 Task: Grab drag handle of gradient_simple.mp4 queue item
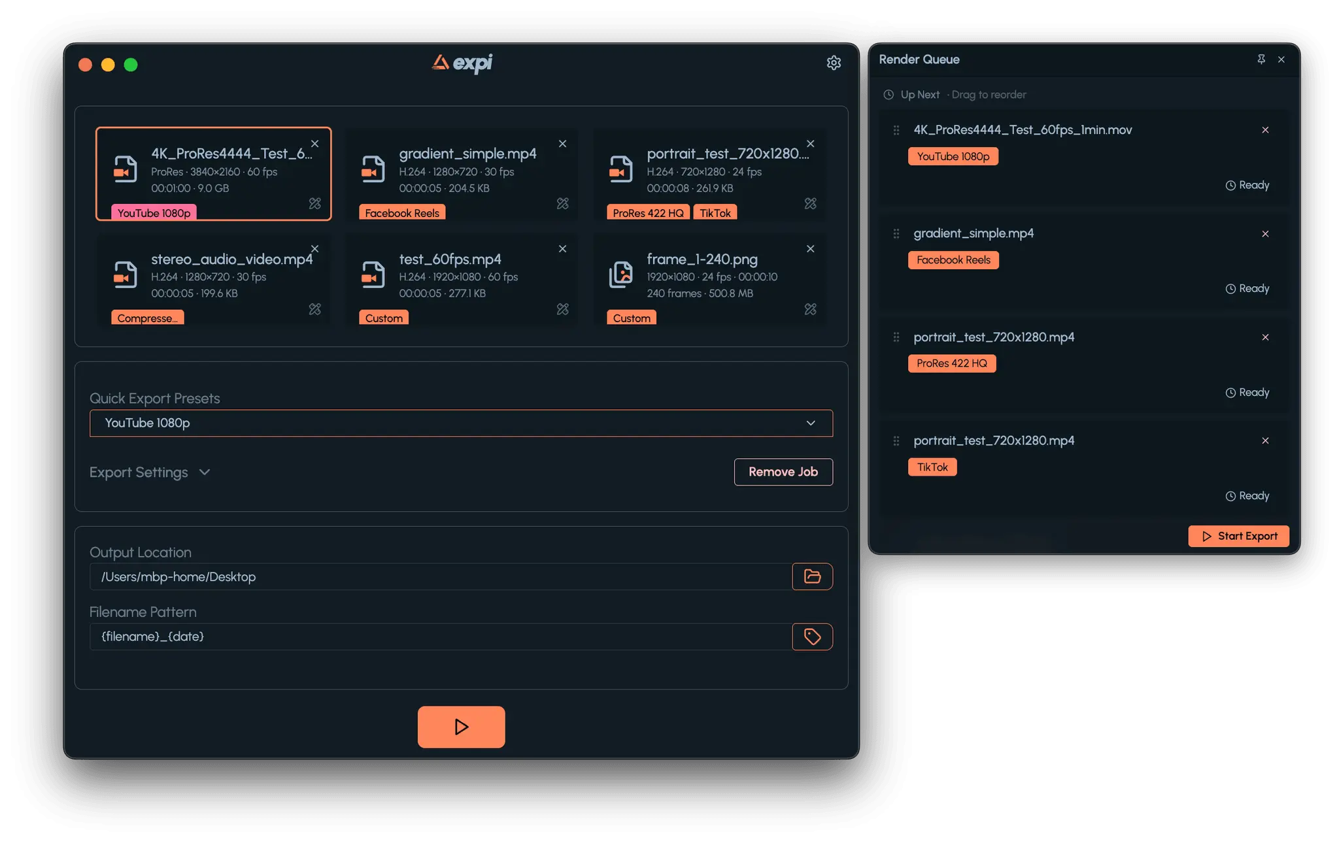(x=896, y=234)
